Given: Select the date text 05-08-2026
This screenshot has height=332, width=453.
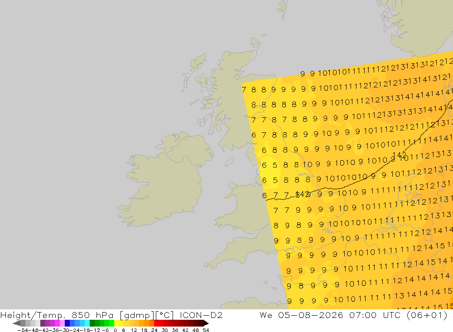Looking at the screenshot, I should [311, 315].
